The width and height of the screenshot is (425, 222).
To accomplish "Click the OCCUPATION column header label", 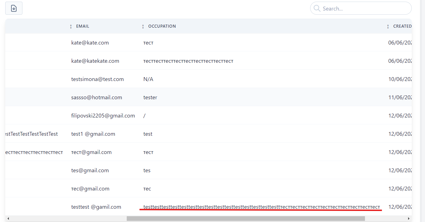I will click(x=162, y=26).
